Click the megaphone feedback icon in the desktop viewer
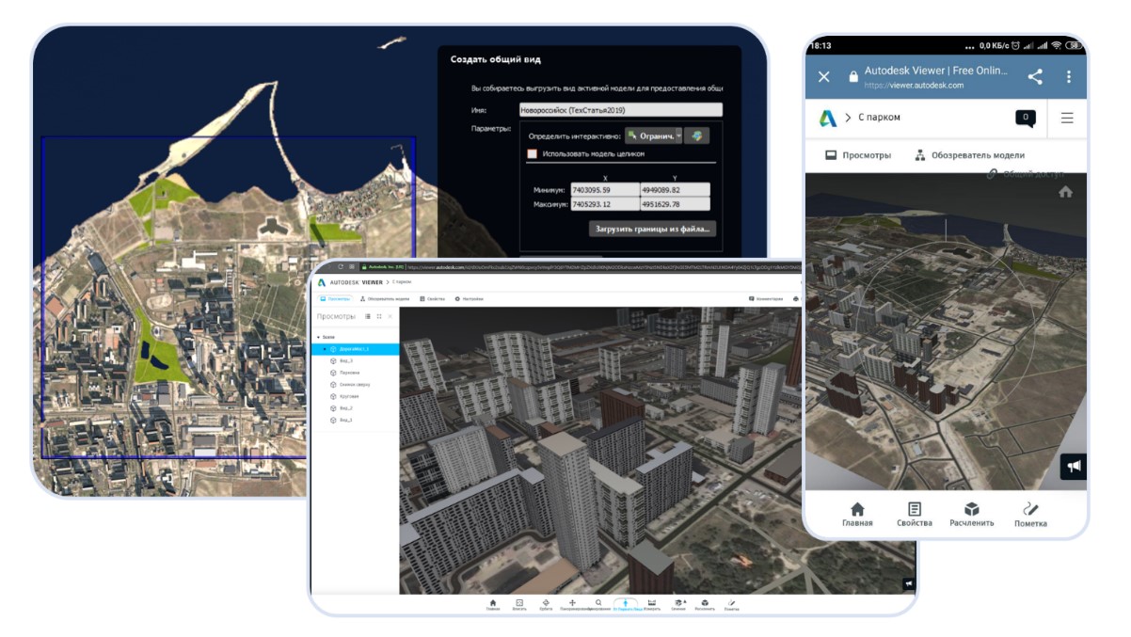This screenshot has height=637, width=1131. [908, 583]
